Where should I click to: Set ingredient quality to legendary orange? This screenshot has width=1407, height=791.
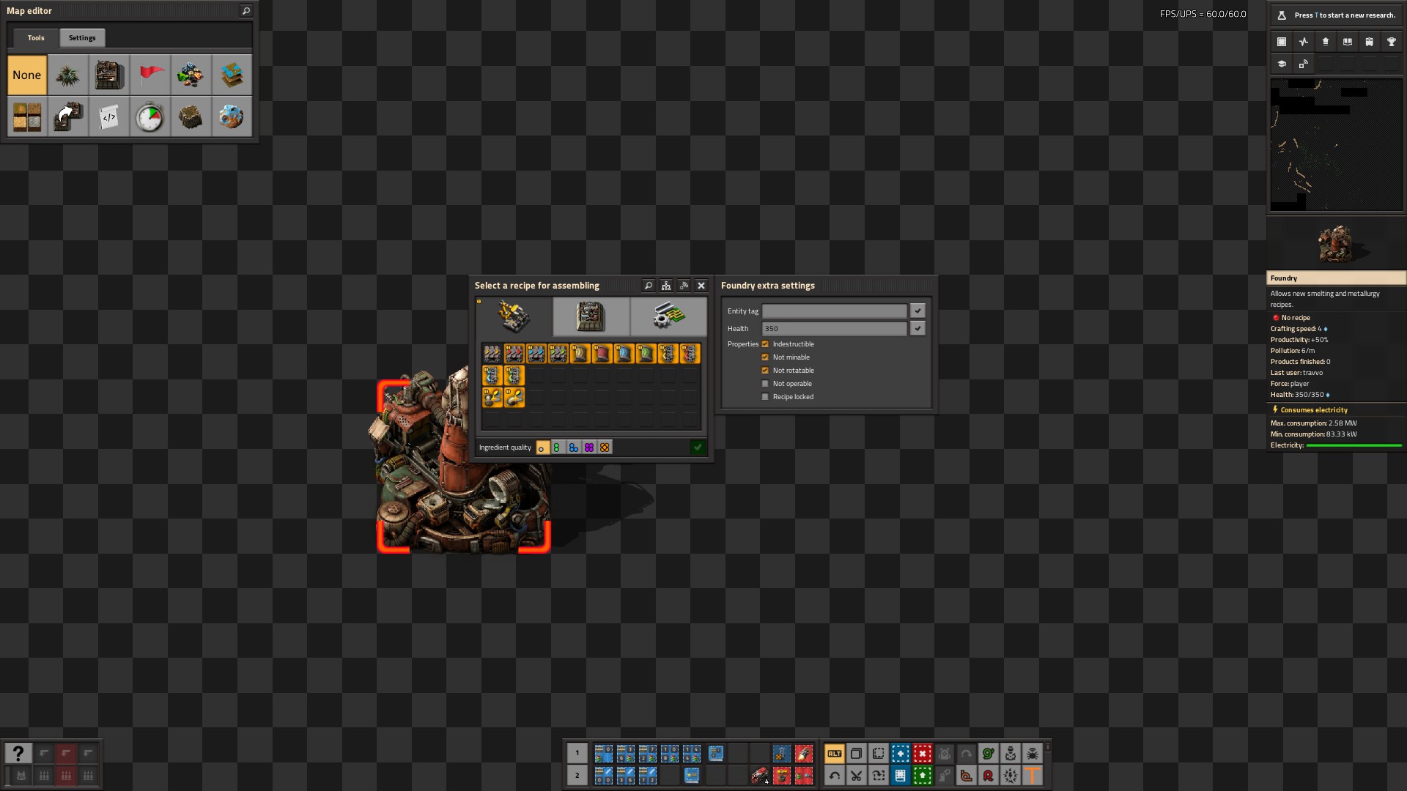pos(605,448)
